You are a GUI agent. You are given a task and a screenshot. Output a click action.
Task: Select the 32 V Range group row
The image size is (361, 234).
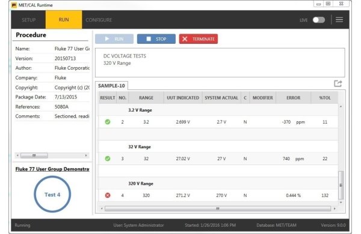[218, 147]
